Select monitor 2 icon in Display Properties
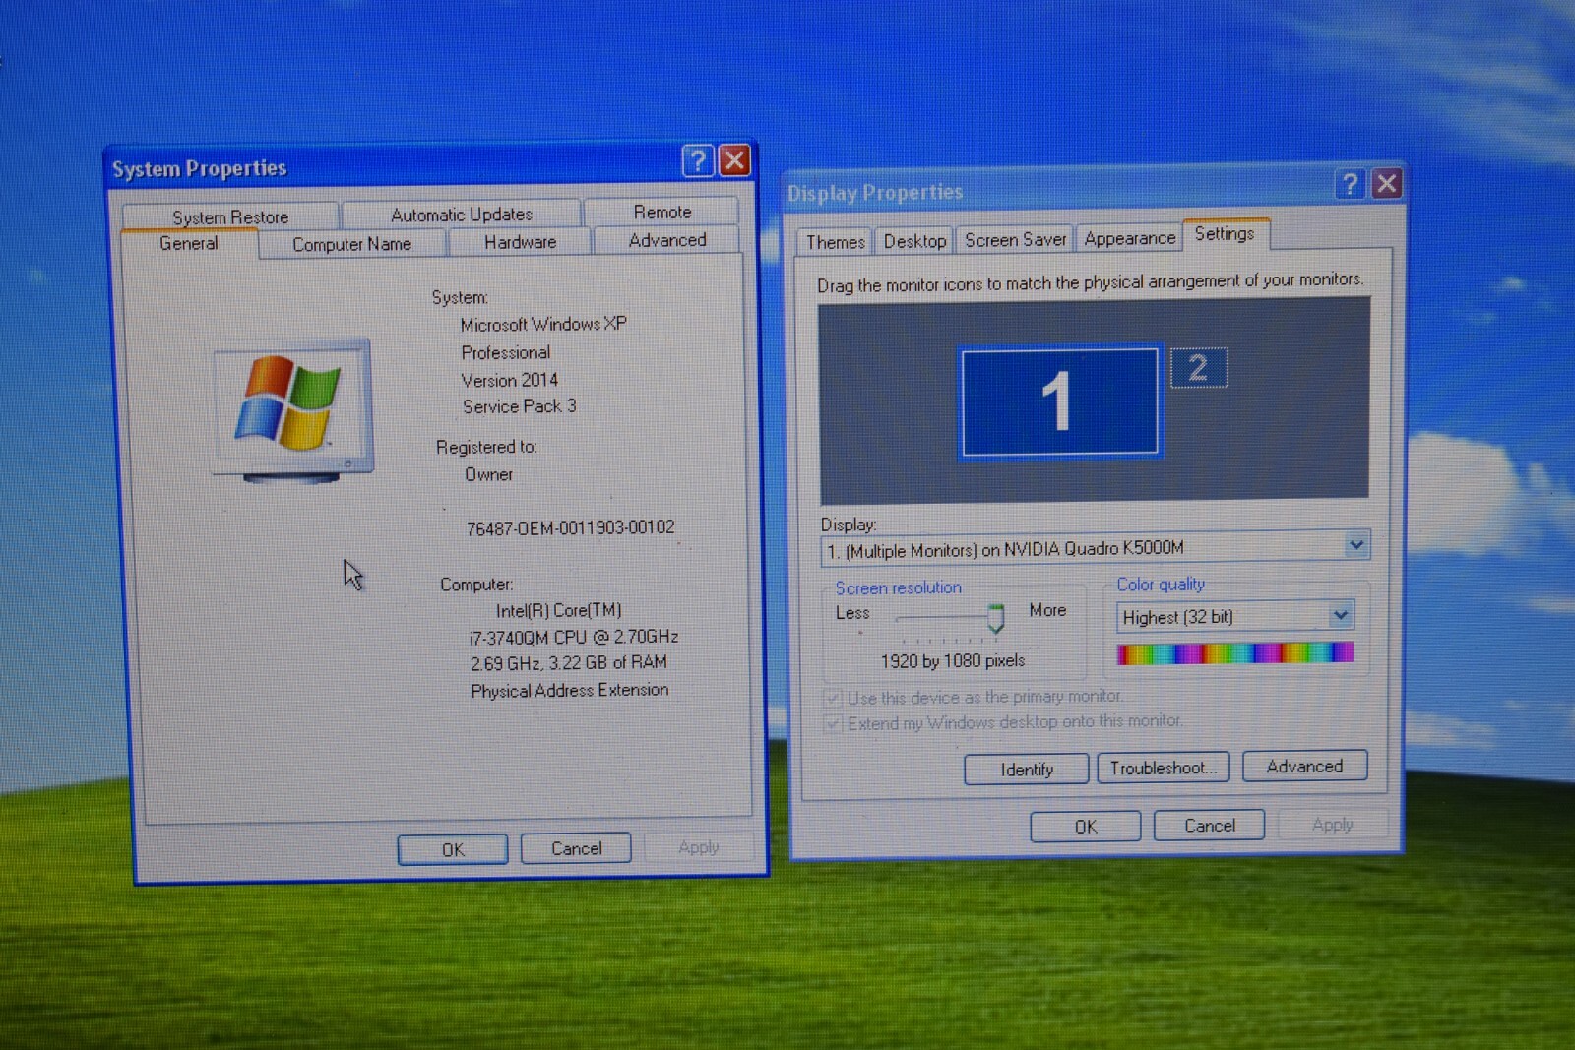 tap(1198, 368)
